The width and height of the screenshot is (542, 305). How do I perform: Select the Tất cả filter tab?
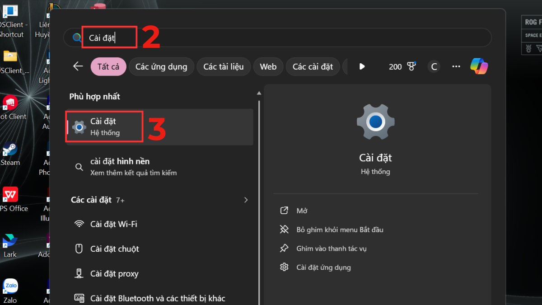pyautogui.click(x=108, y=66)
